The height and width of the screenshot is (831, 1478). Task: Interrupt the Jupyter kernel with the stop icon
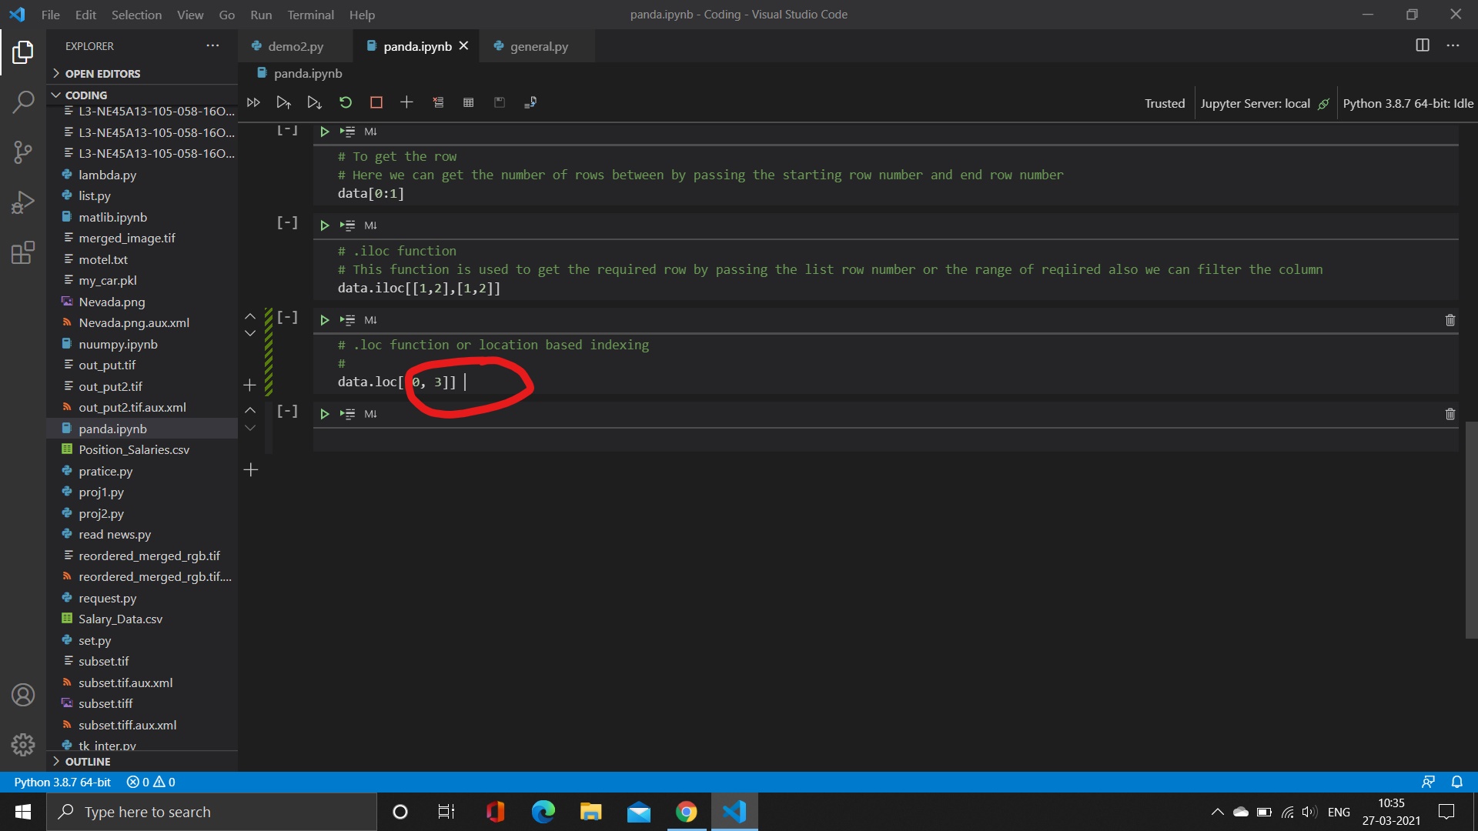tap(376, 102)
